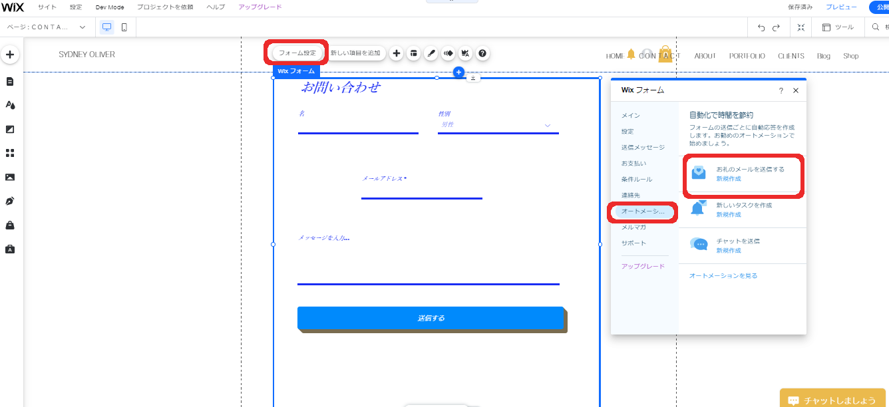Open the Pages icon in left sidebar
Image resolution: width=889 pixels, height=407 pixels.
click(x=10, y=81)
